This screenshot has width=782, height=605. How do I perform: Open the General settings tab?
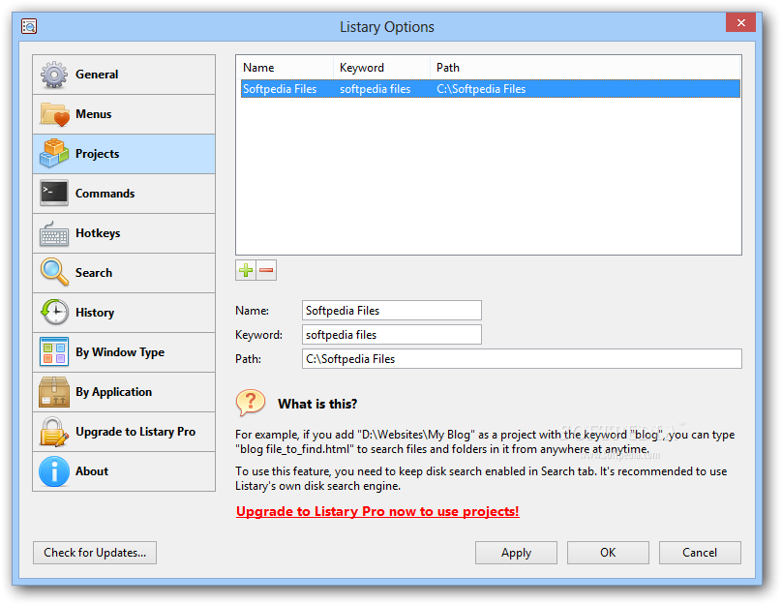click(124, 75)
